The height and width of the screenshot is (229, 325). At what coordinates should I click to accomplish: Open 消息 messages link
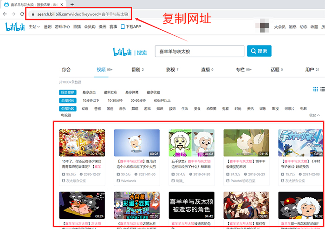tap(292, 27)
